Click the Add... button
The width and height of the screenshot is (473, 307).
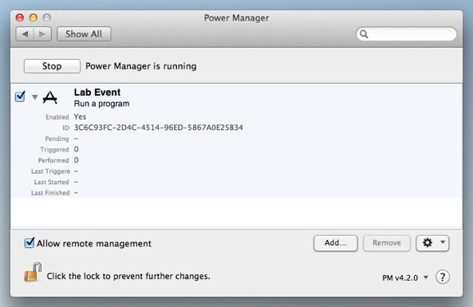click(336, 243)
